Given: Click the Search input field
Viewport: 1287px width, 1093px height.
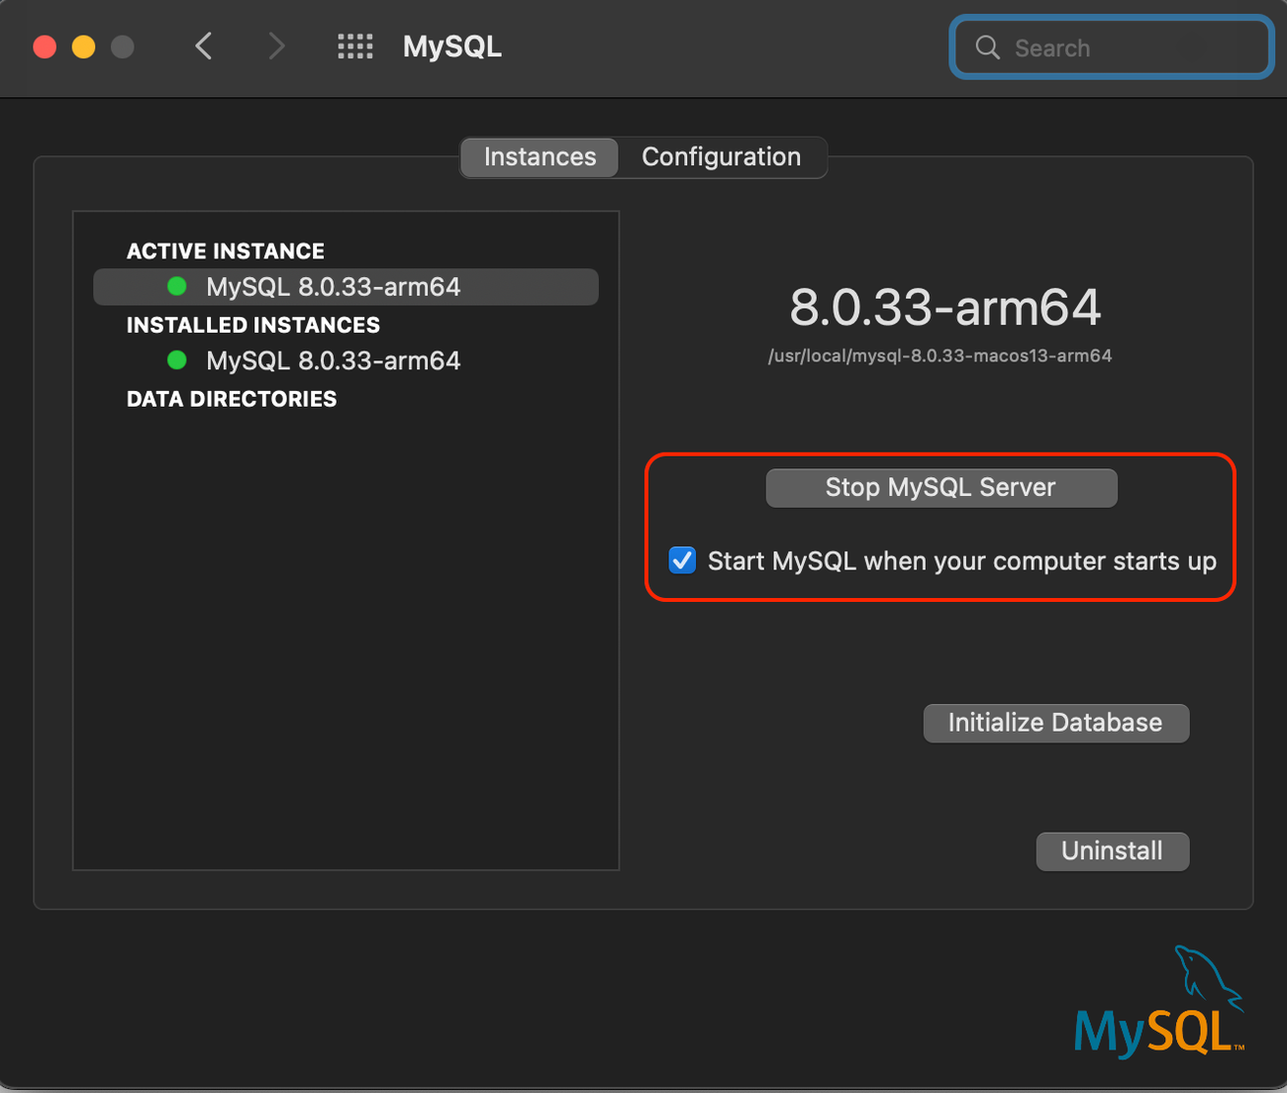Looking at the screenshot, I should [1112, 48].
